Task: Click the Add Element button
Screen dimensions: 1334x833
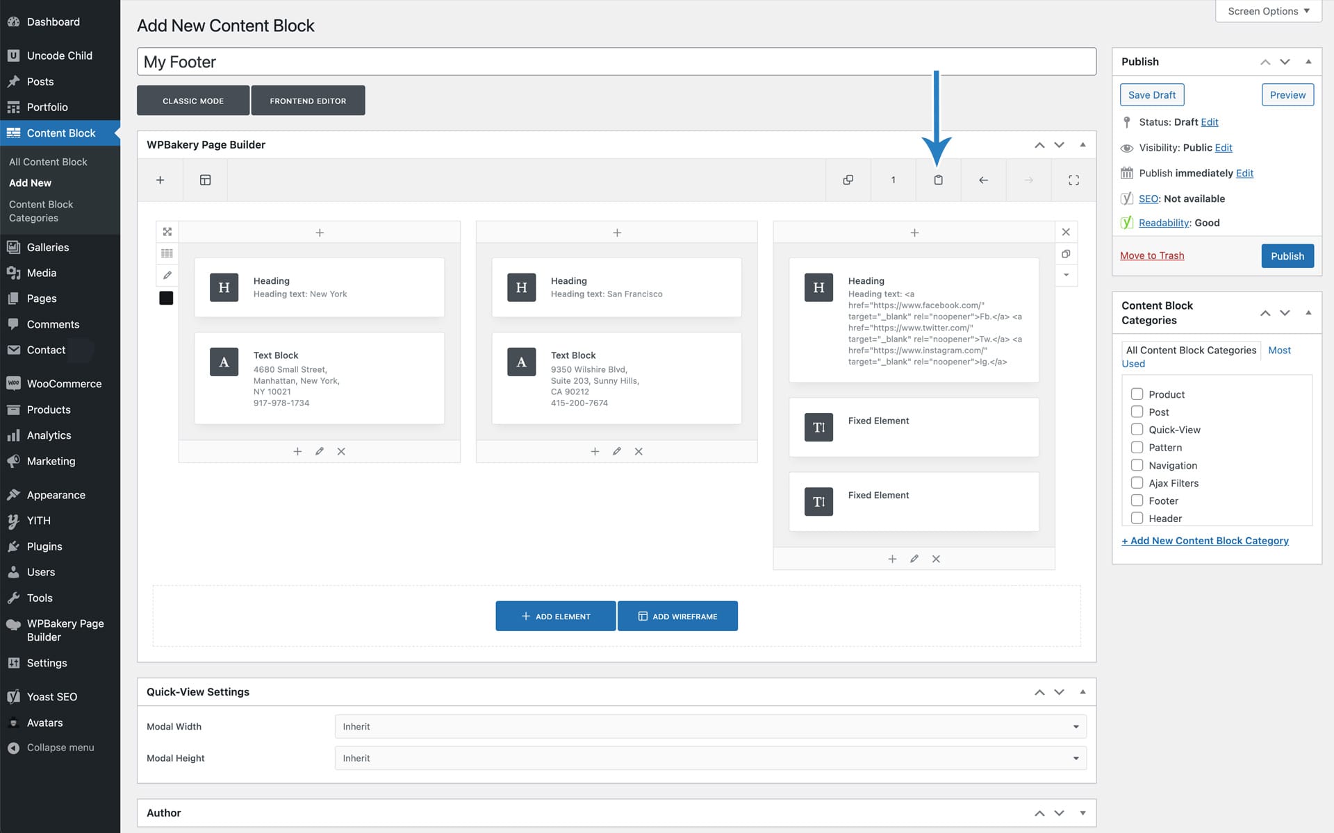Action: 555,616
